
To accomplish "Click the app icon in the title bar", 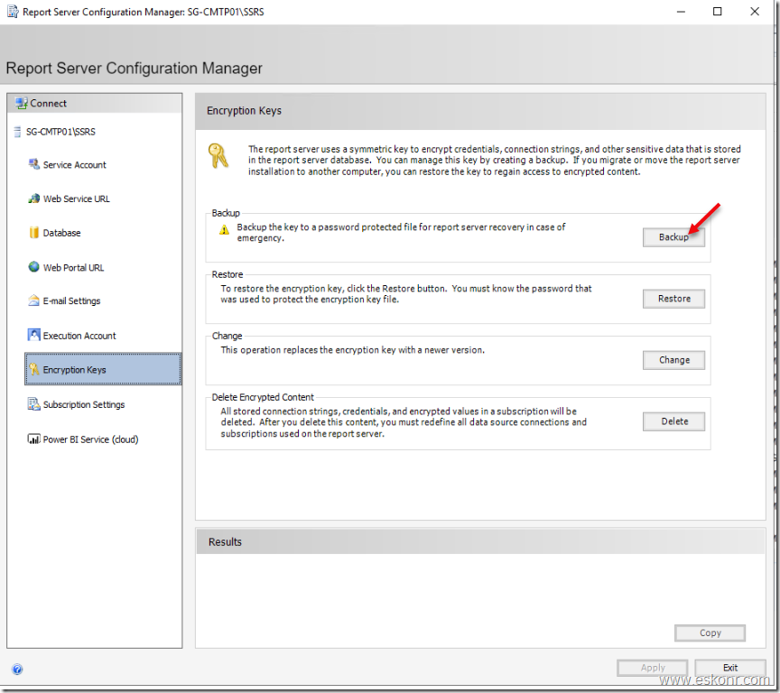I will (13, 12).
